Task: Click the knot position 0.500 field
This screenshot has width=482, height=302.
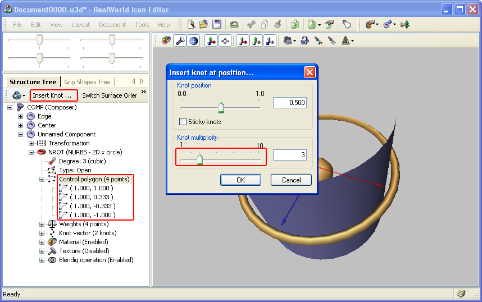Action: (x=289, y=103)
